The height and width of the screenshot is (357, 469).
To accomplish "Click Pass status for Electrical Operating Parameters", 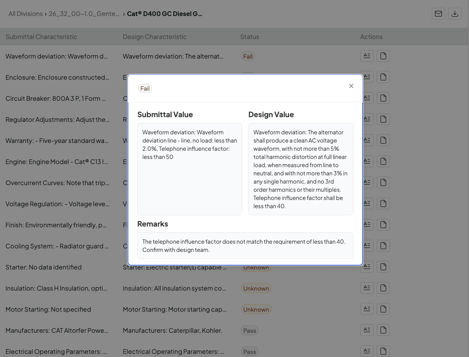I will tap(250, 352).
